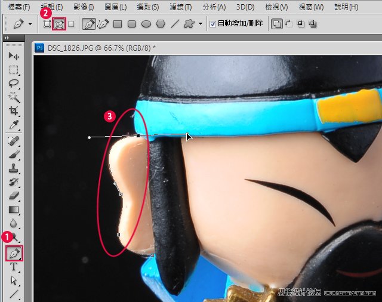This screenshot has width=382, height=302.
Task: Select the Rectangle shape button
Action: click(x=118, y=24)
